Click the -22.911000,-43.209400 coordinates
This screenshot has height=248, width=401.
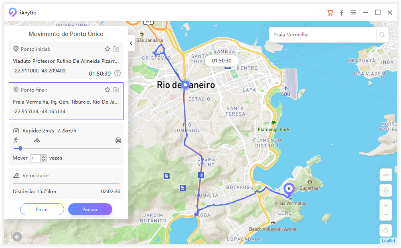point(39,71)
